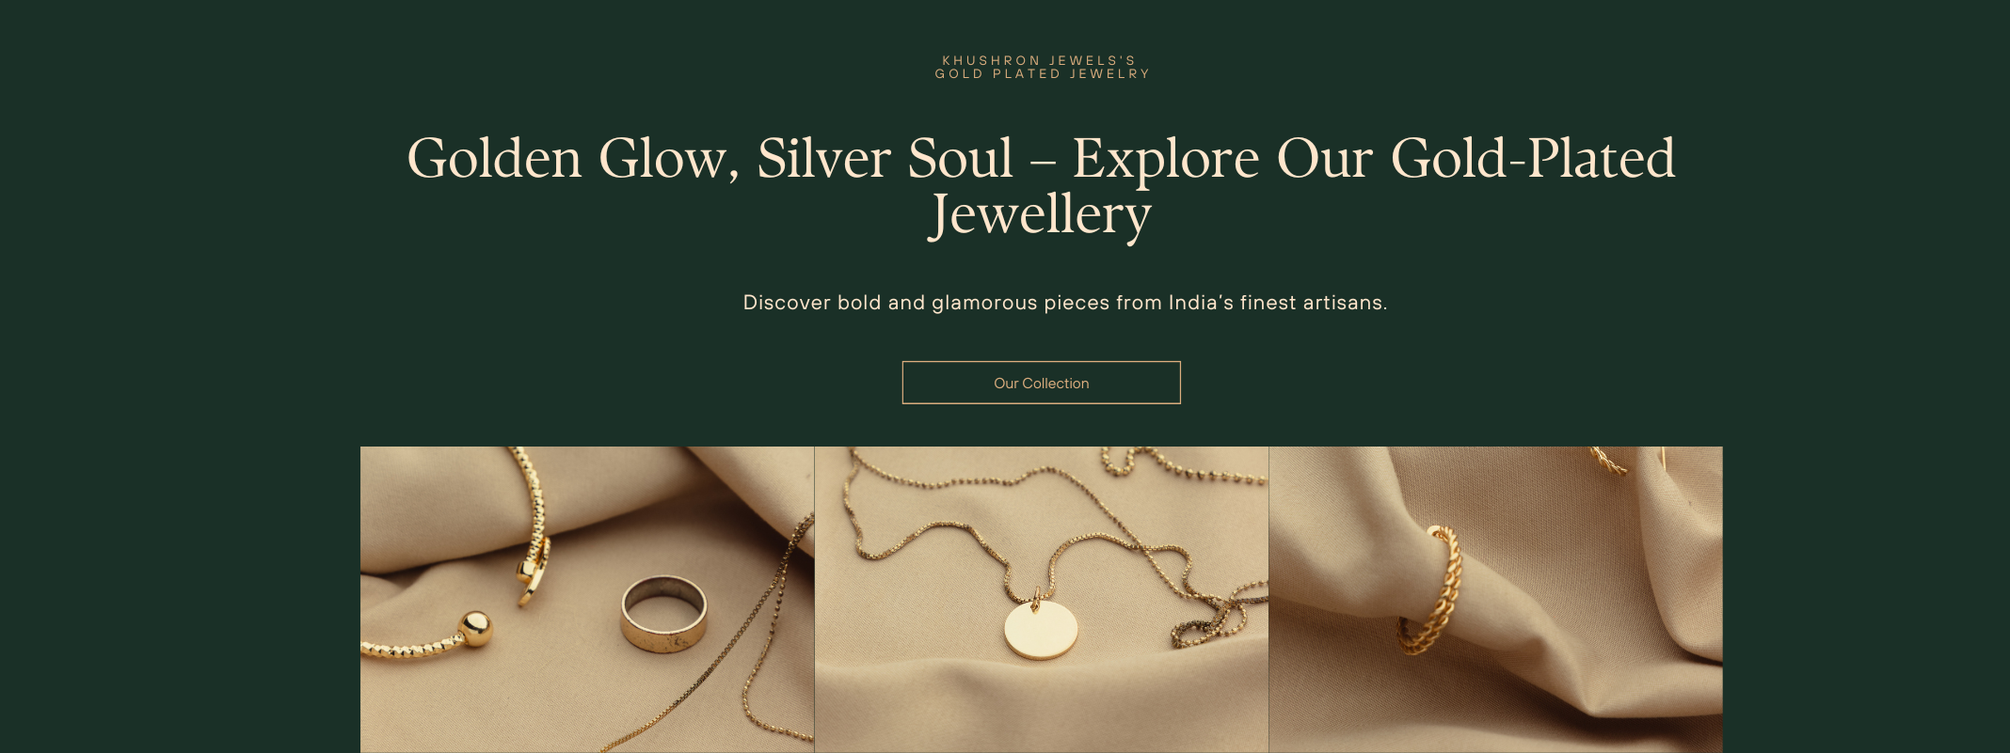Click the Golden Glow, Silver Soul heading
This screenshot has height=753, width=2010.
click(x=1041, y=186)
